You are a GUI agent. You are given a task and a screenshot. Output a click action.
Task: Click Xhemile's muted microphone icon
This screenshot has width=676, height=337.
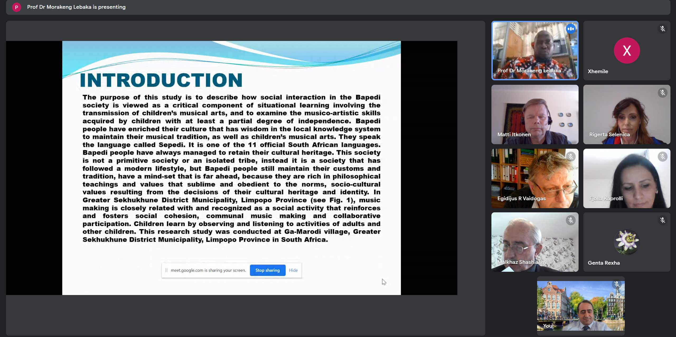(x=662, y=29)
